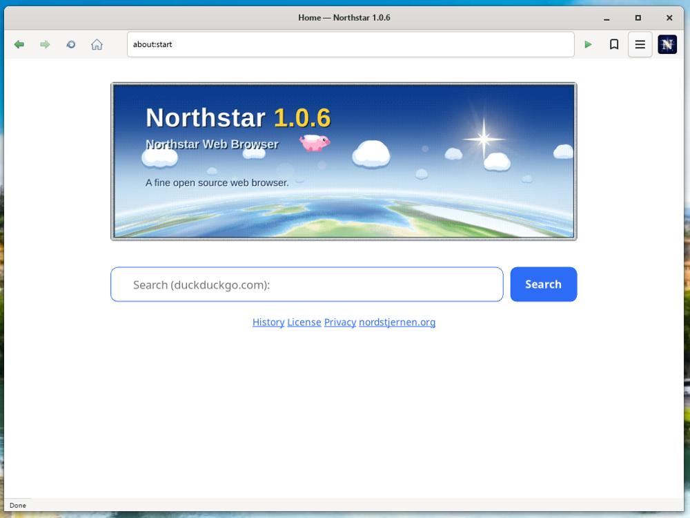
Task: Click the duckduckgo search input field
Action: pyautogui.click(x=307, y=284)
